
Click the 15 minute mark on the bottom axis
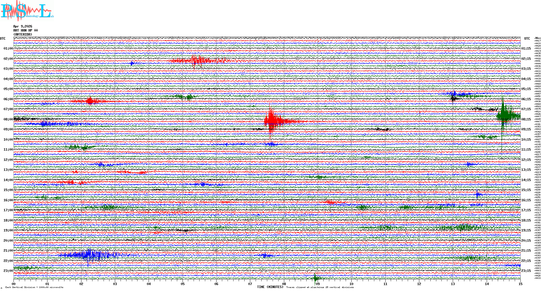coord(520,284)
